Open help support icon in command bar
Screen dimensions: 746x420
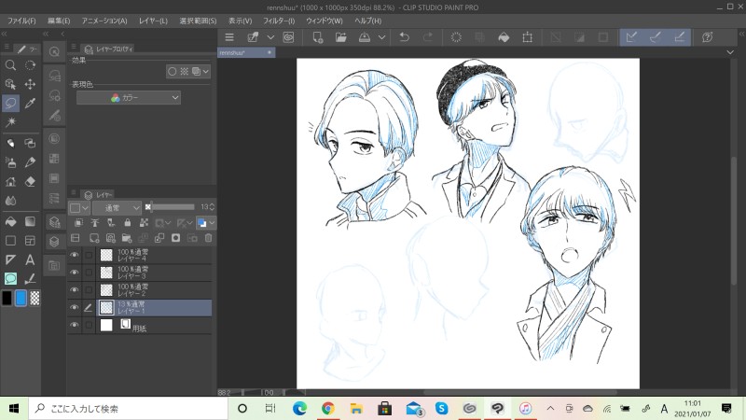click(x=708, y=37)
